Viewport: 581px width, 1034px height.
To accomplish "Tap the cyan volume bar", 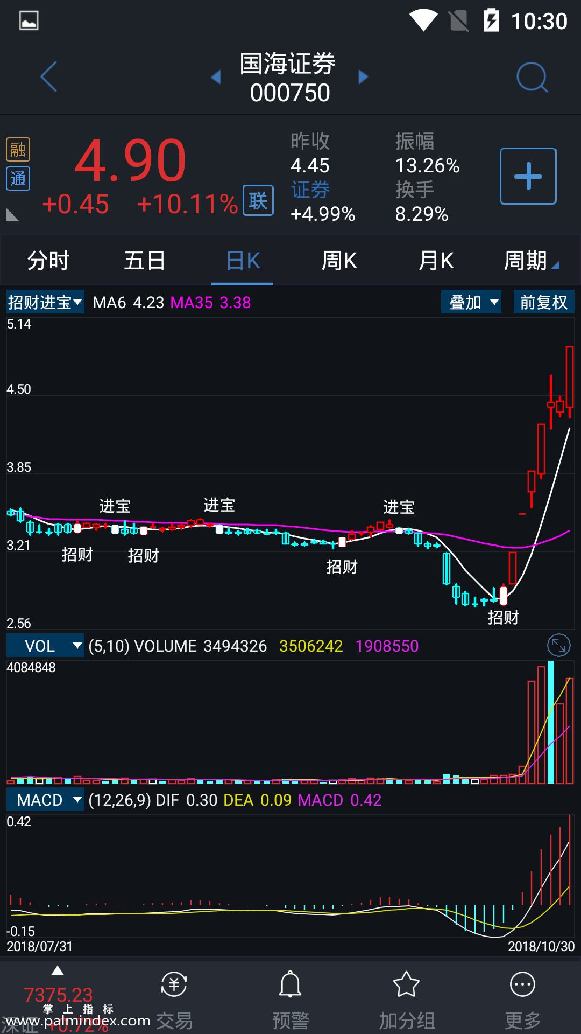I will 550,722.
